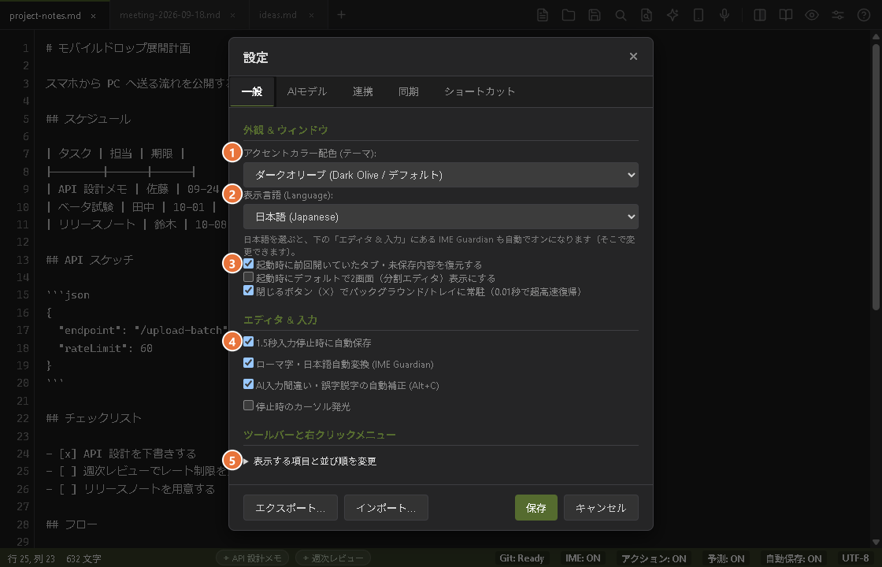Click the エクスポート... button

[x=291, y=508]
